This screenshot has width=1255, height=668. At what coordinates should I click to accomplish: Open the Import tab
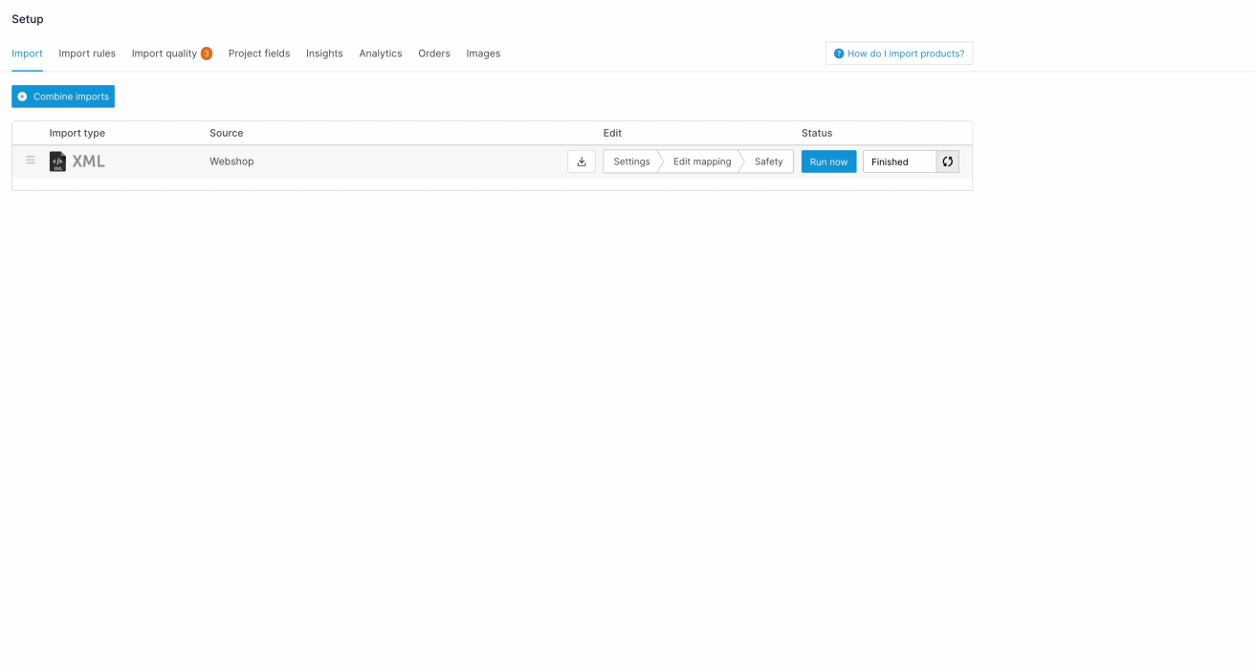tap(27, 54)
